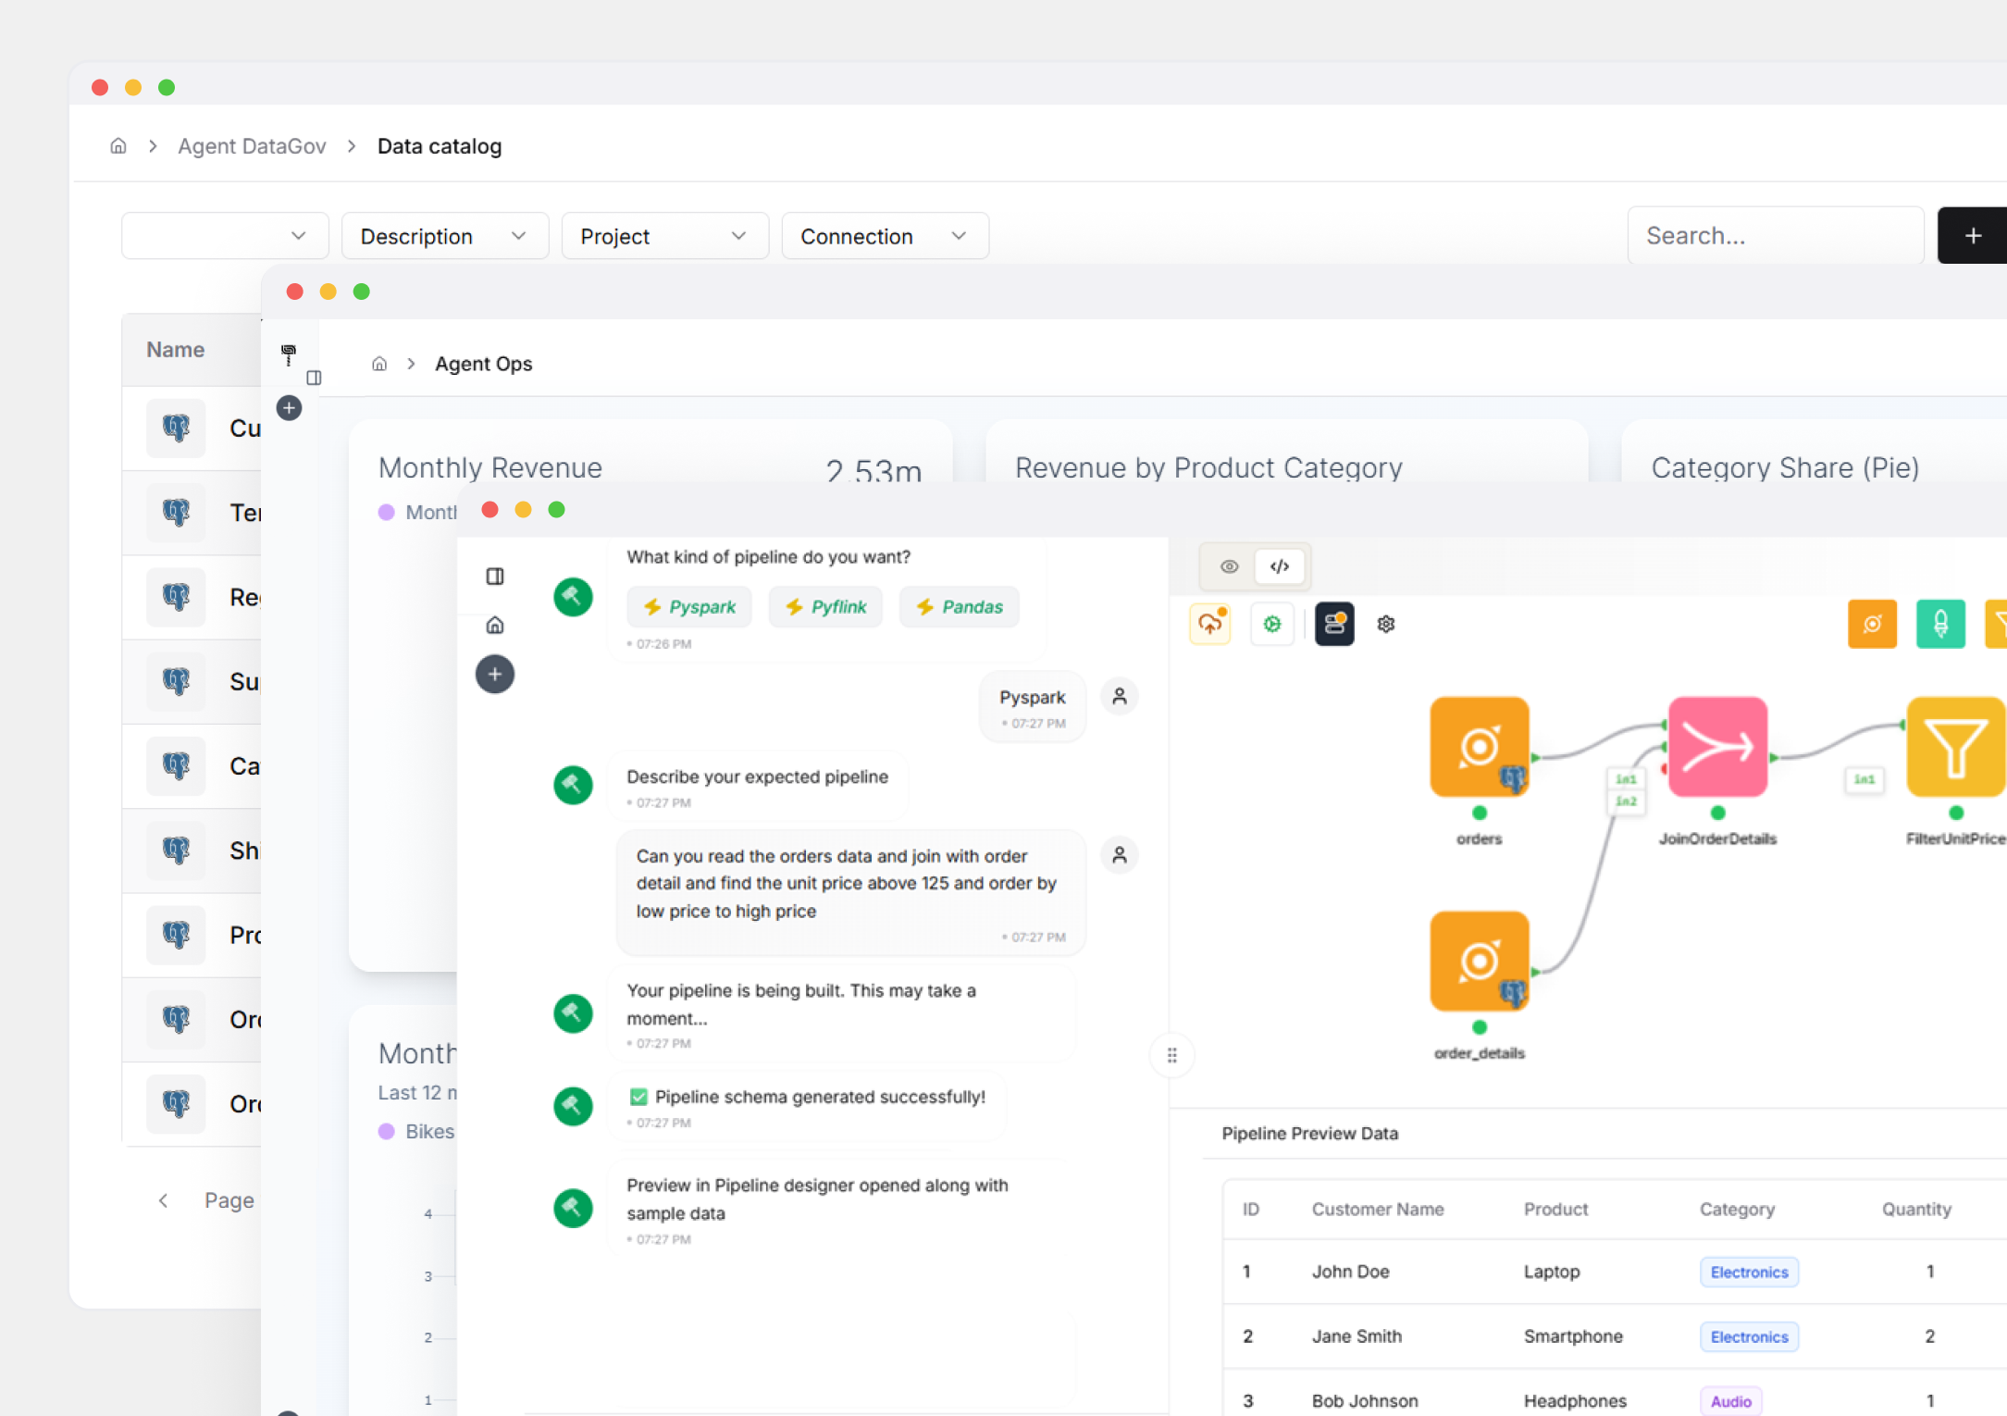
Task: Click the JoinOrderDetails pink join node
Action: click(1716, 746)
